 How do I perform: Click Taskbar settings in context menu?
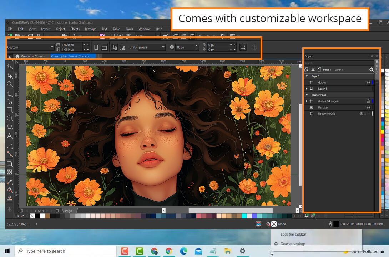(x=293, y=244)
